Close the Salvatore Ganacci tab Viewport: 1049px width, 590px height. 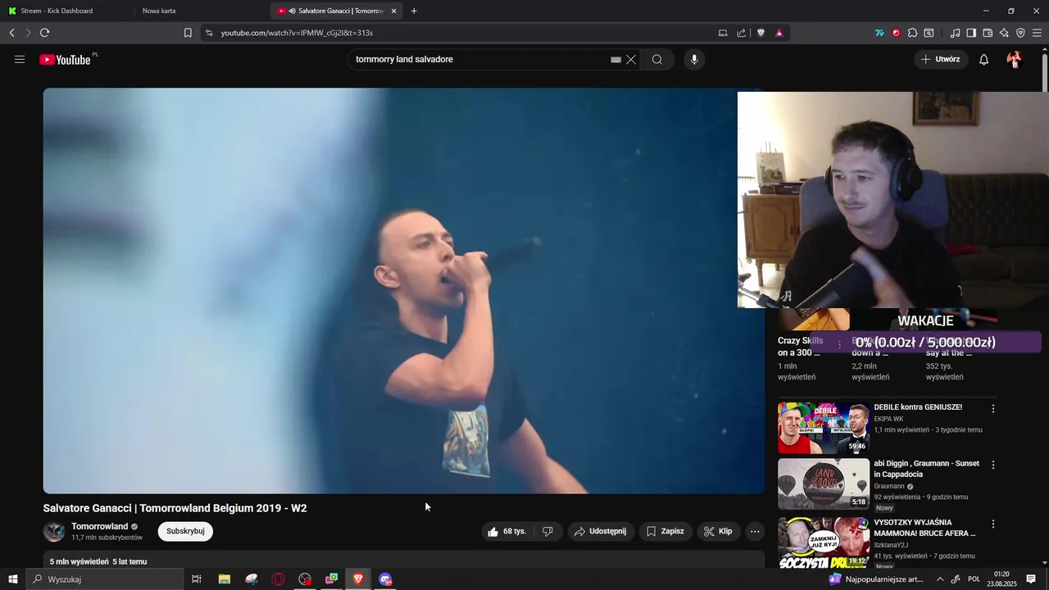(x=394, y=11)
